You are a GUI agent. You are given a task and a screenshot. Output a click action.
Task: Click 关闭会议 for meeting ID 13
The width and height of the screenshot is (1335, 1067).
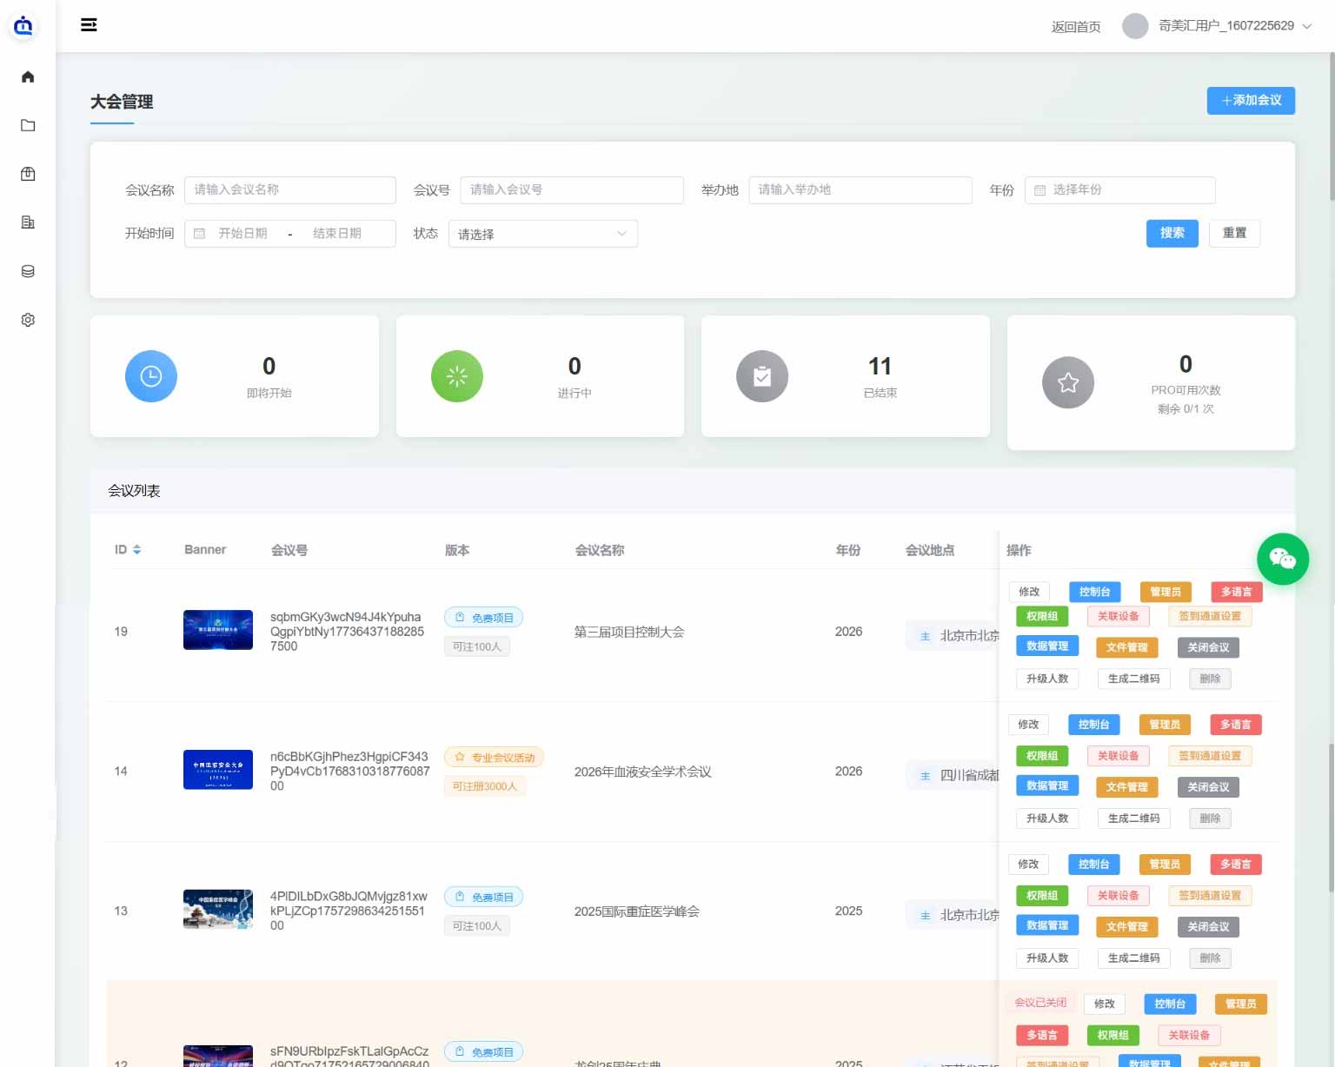[1208, 927]
